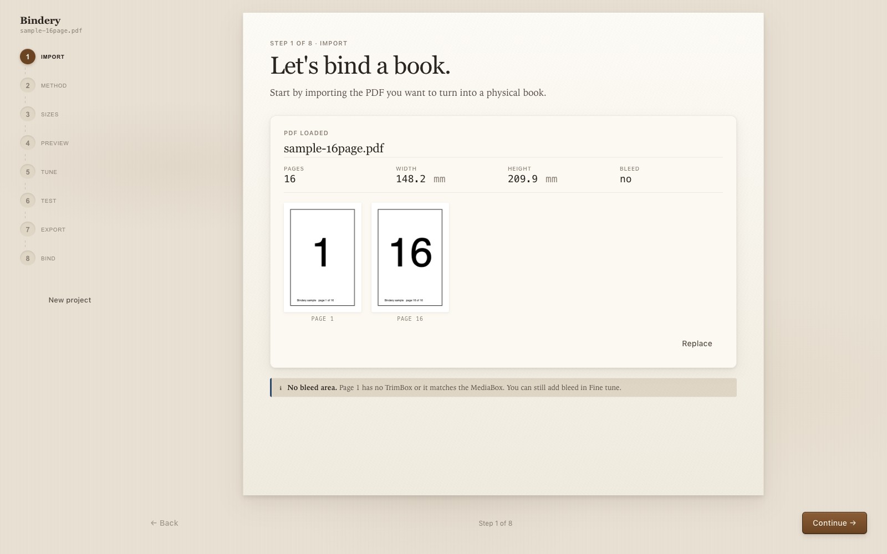Click sample-16page.pdf under Bindery title
This screenshot has width=887, height=554.
pos(51,31)
